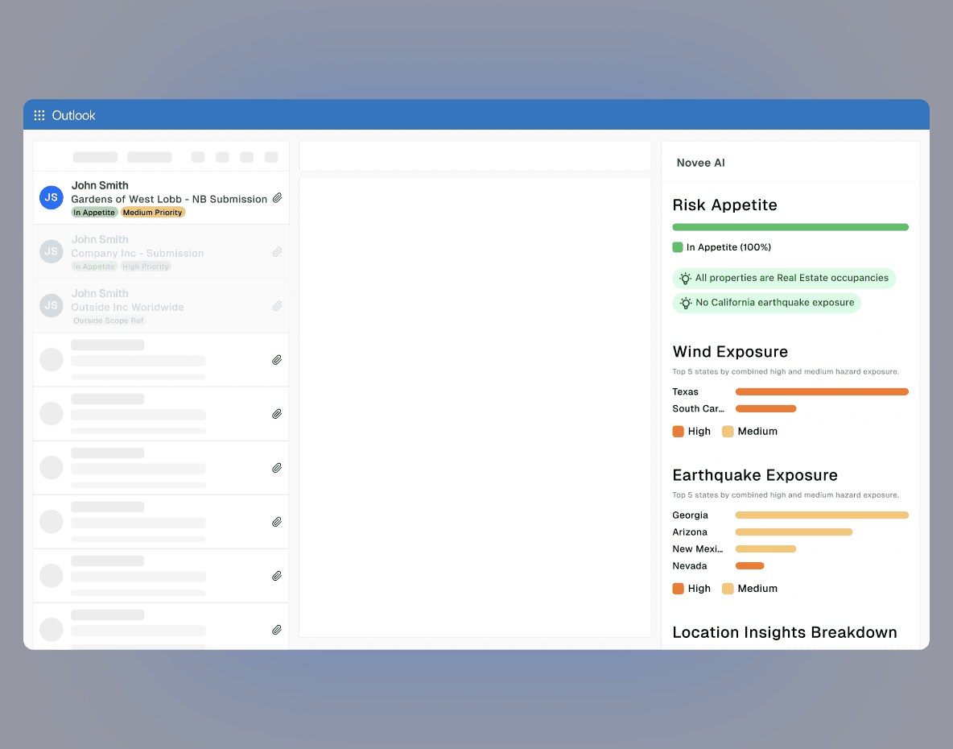Click the Earthquake Exposure heading
Image resolution: width=953 pixels, height=749 pixels.
[x=755, y=475]
